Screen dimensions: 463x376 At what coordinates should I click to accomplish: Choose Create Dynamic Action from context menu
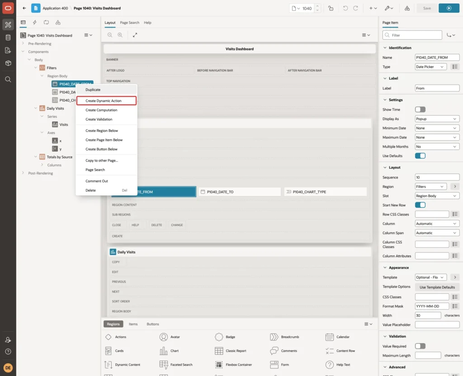(106, 101)
